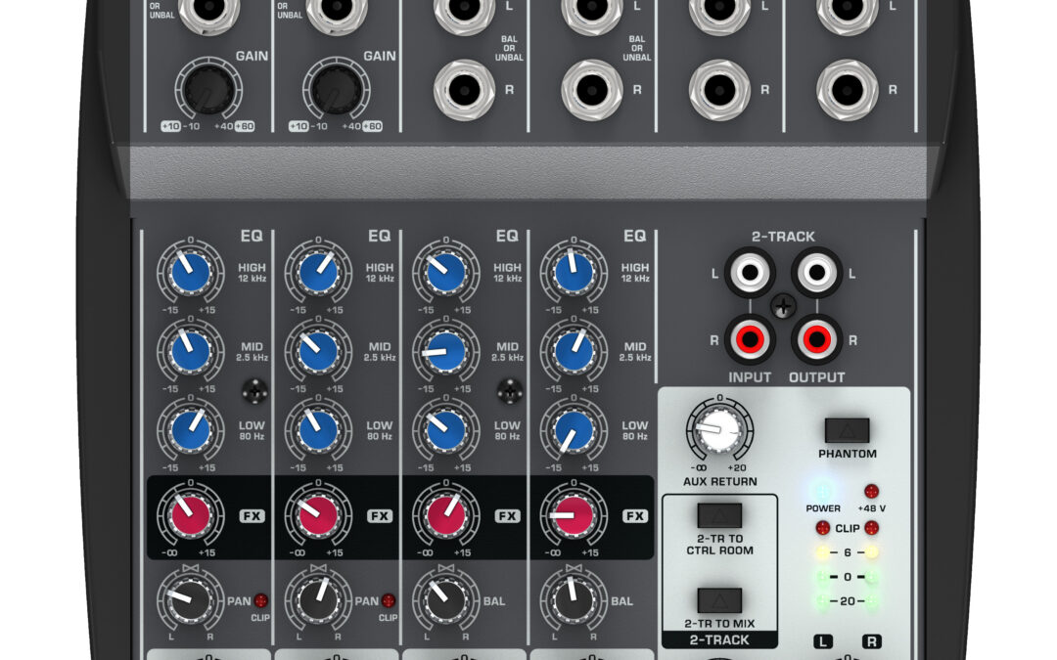Click the first channel's PAN knob

click(190, 600)
